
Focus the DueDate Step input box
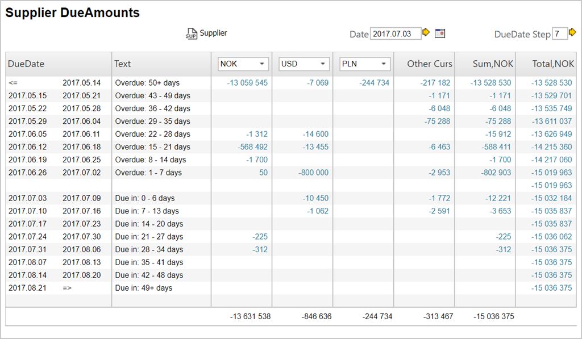pos(559,34)
